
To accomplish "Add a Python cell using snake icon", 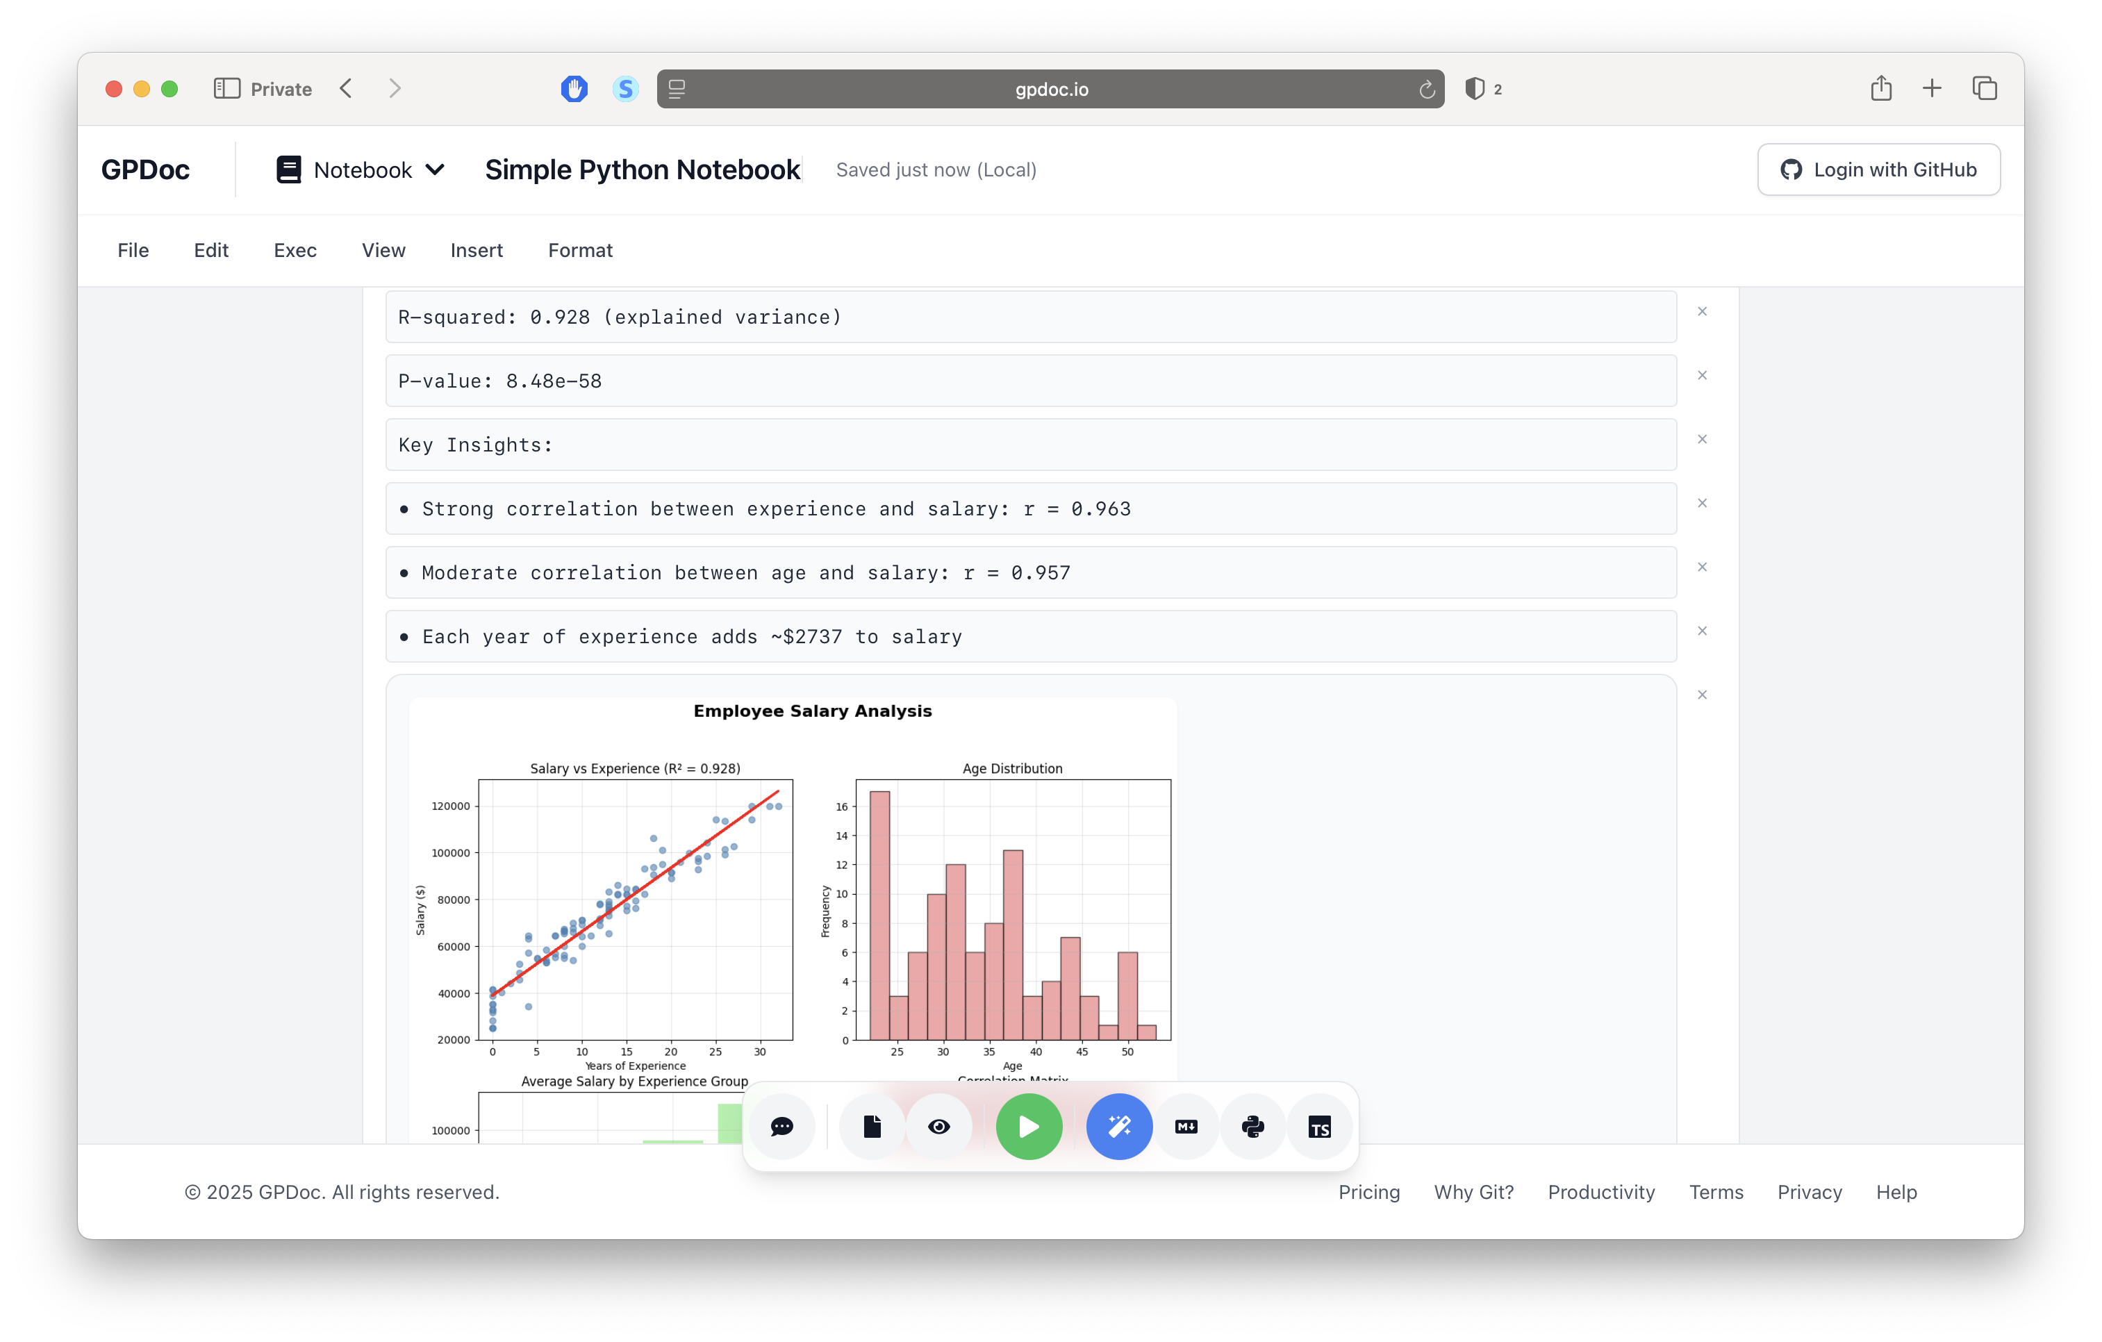I will coord(1252,1127).
